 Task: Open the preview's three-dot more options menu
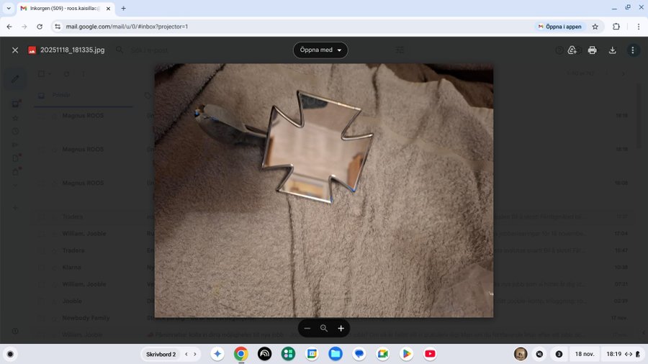[633, 50]
